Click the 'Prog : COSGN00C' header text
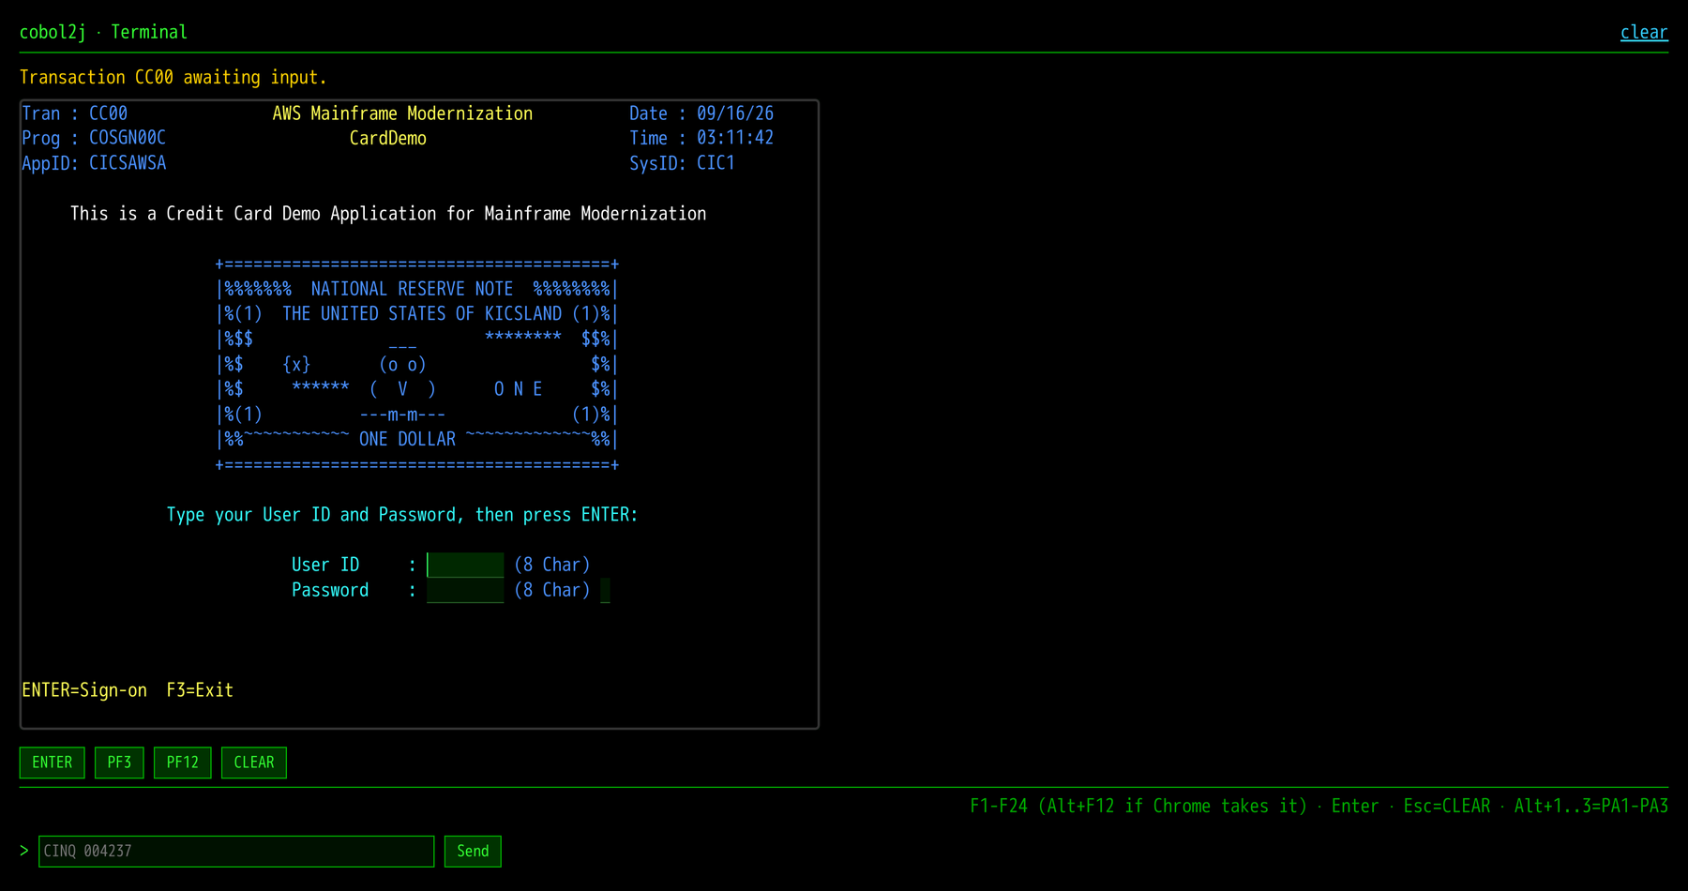 click(94, 138)
